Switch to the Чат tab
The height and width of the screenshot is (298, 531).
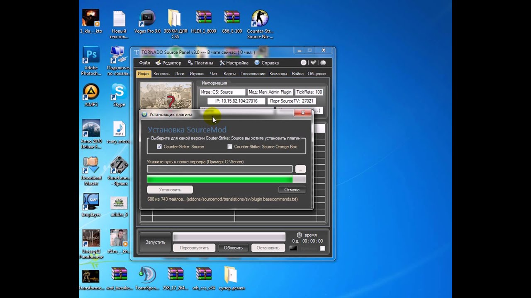tap(214, 74)
